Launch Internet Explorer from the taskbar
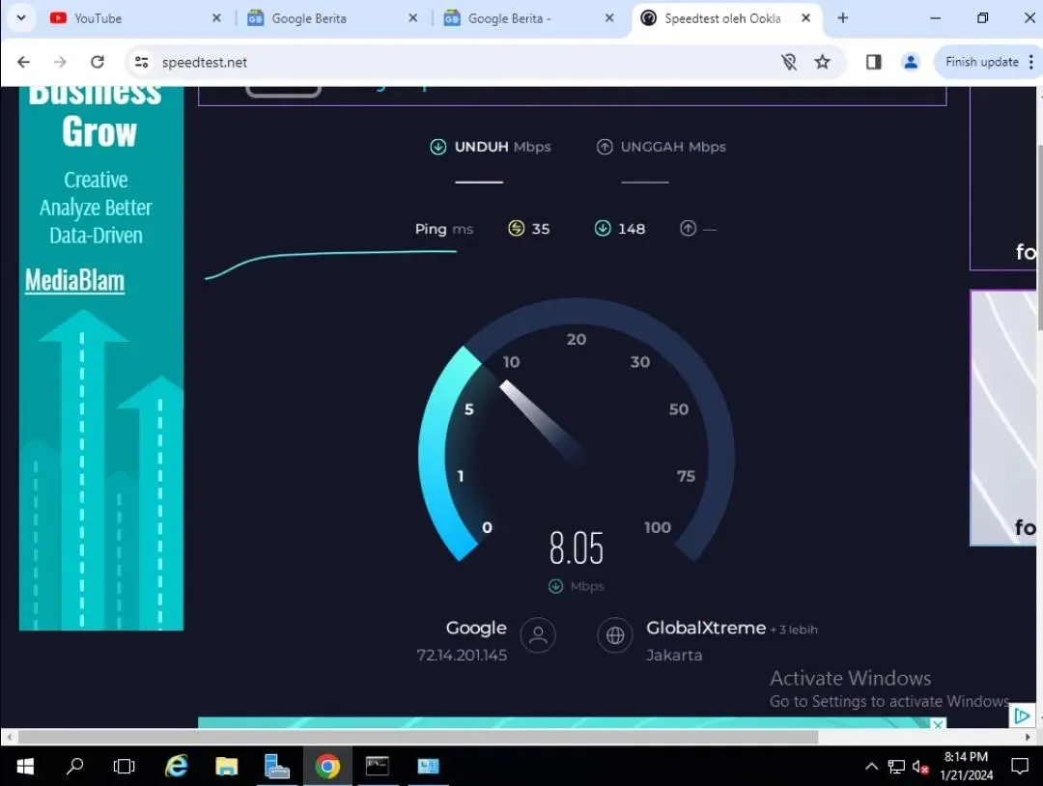This screenshot has height=786, width=1043. tap(177, 766)
